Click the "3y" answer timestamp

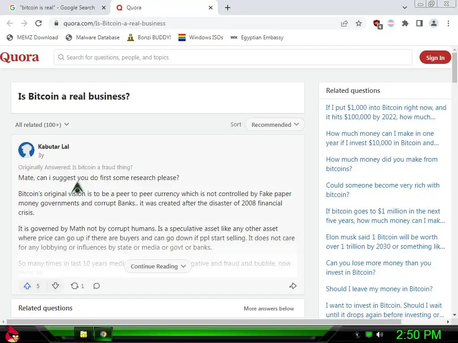tap(41, 155)
